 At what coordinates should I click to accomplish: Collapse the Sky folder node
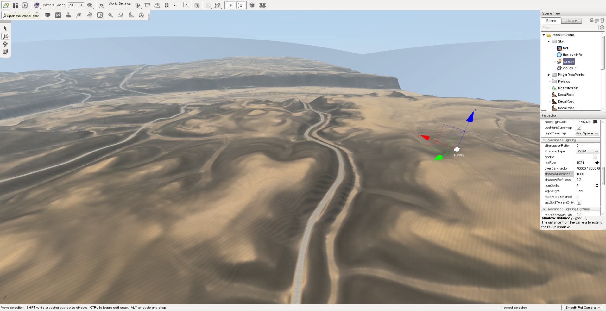click(549, 41)
